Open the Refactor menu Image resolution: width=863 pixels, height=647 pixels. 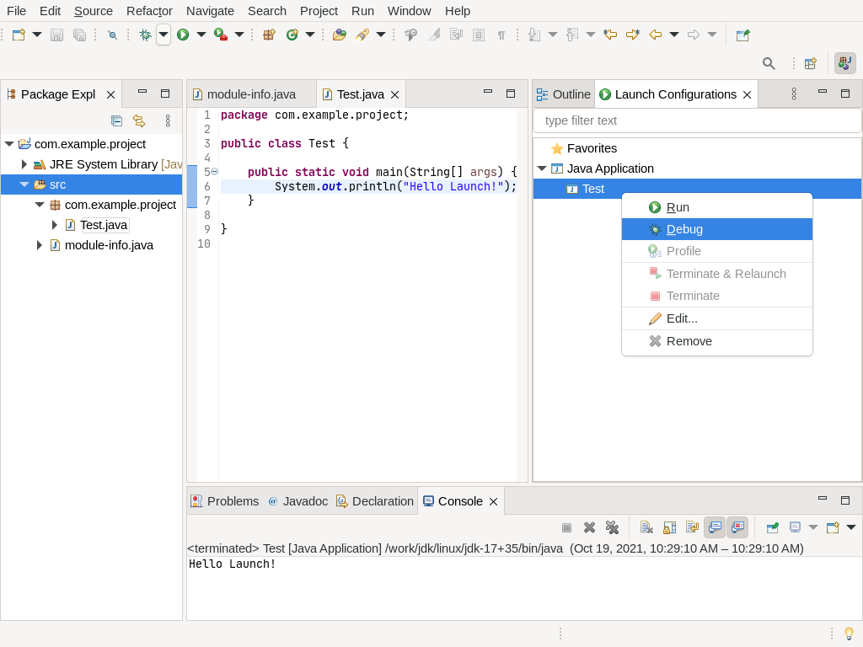coord(149,11)
